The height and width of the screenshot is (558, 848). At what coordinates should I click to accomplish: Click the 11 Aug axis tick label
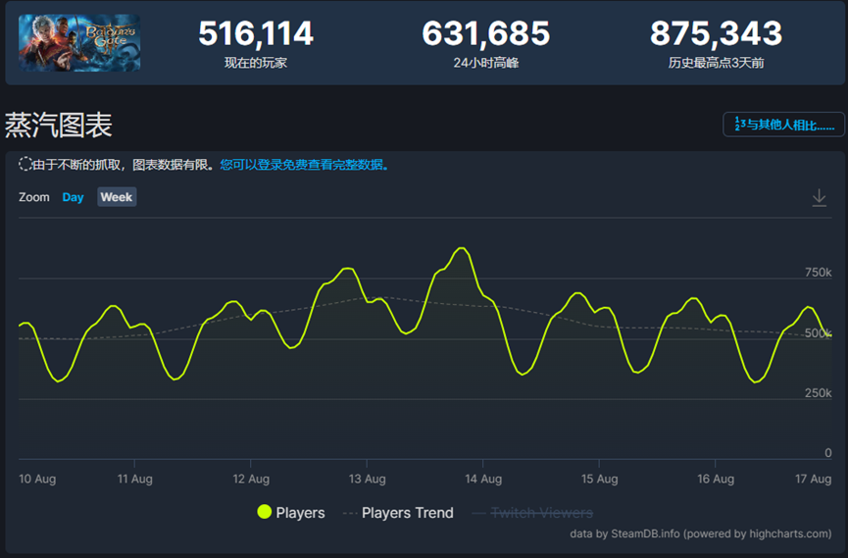point(134,479)
